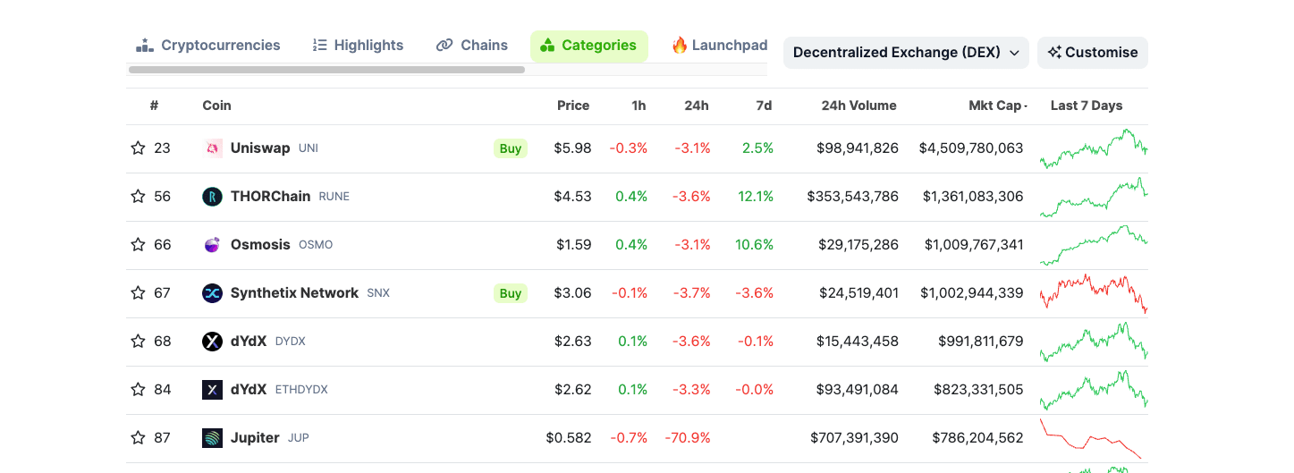Viewport: 1294px width, 473px height.
Task: Click the dYdX DYDX round logo
Action: click(212, 342)
